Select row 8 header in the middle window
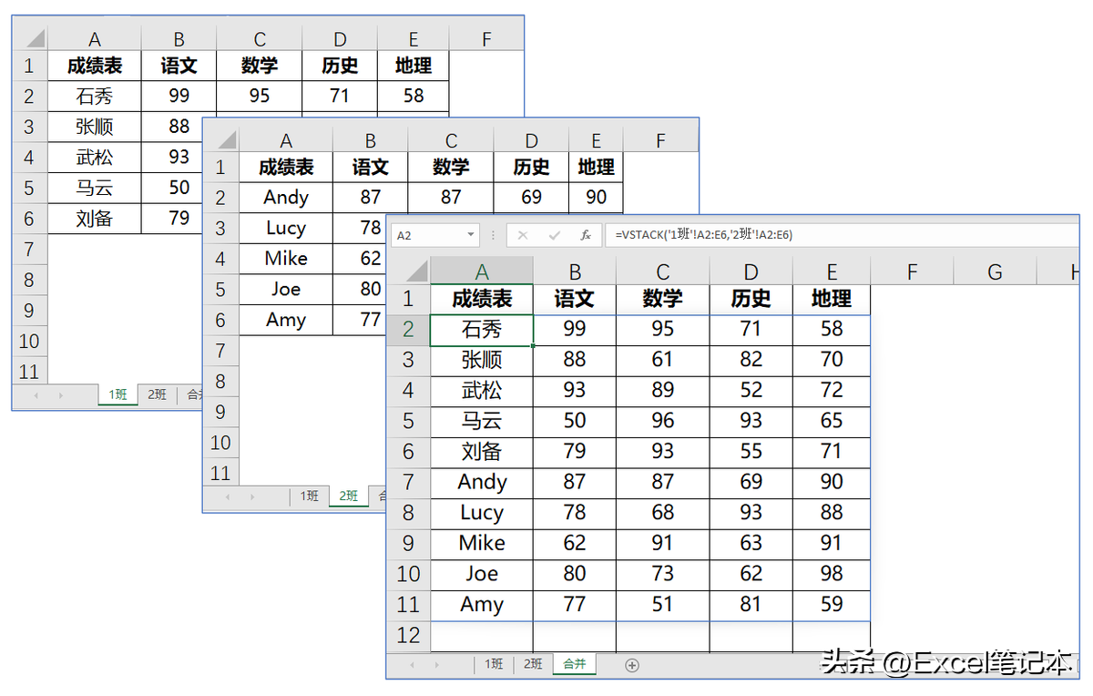 point(220,381)
